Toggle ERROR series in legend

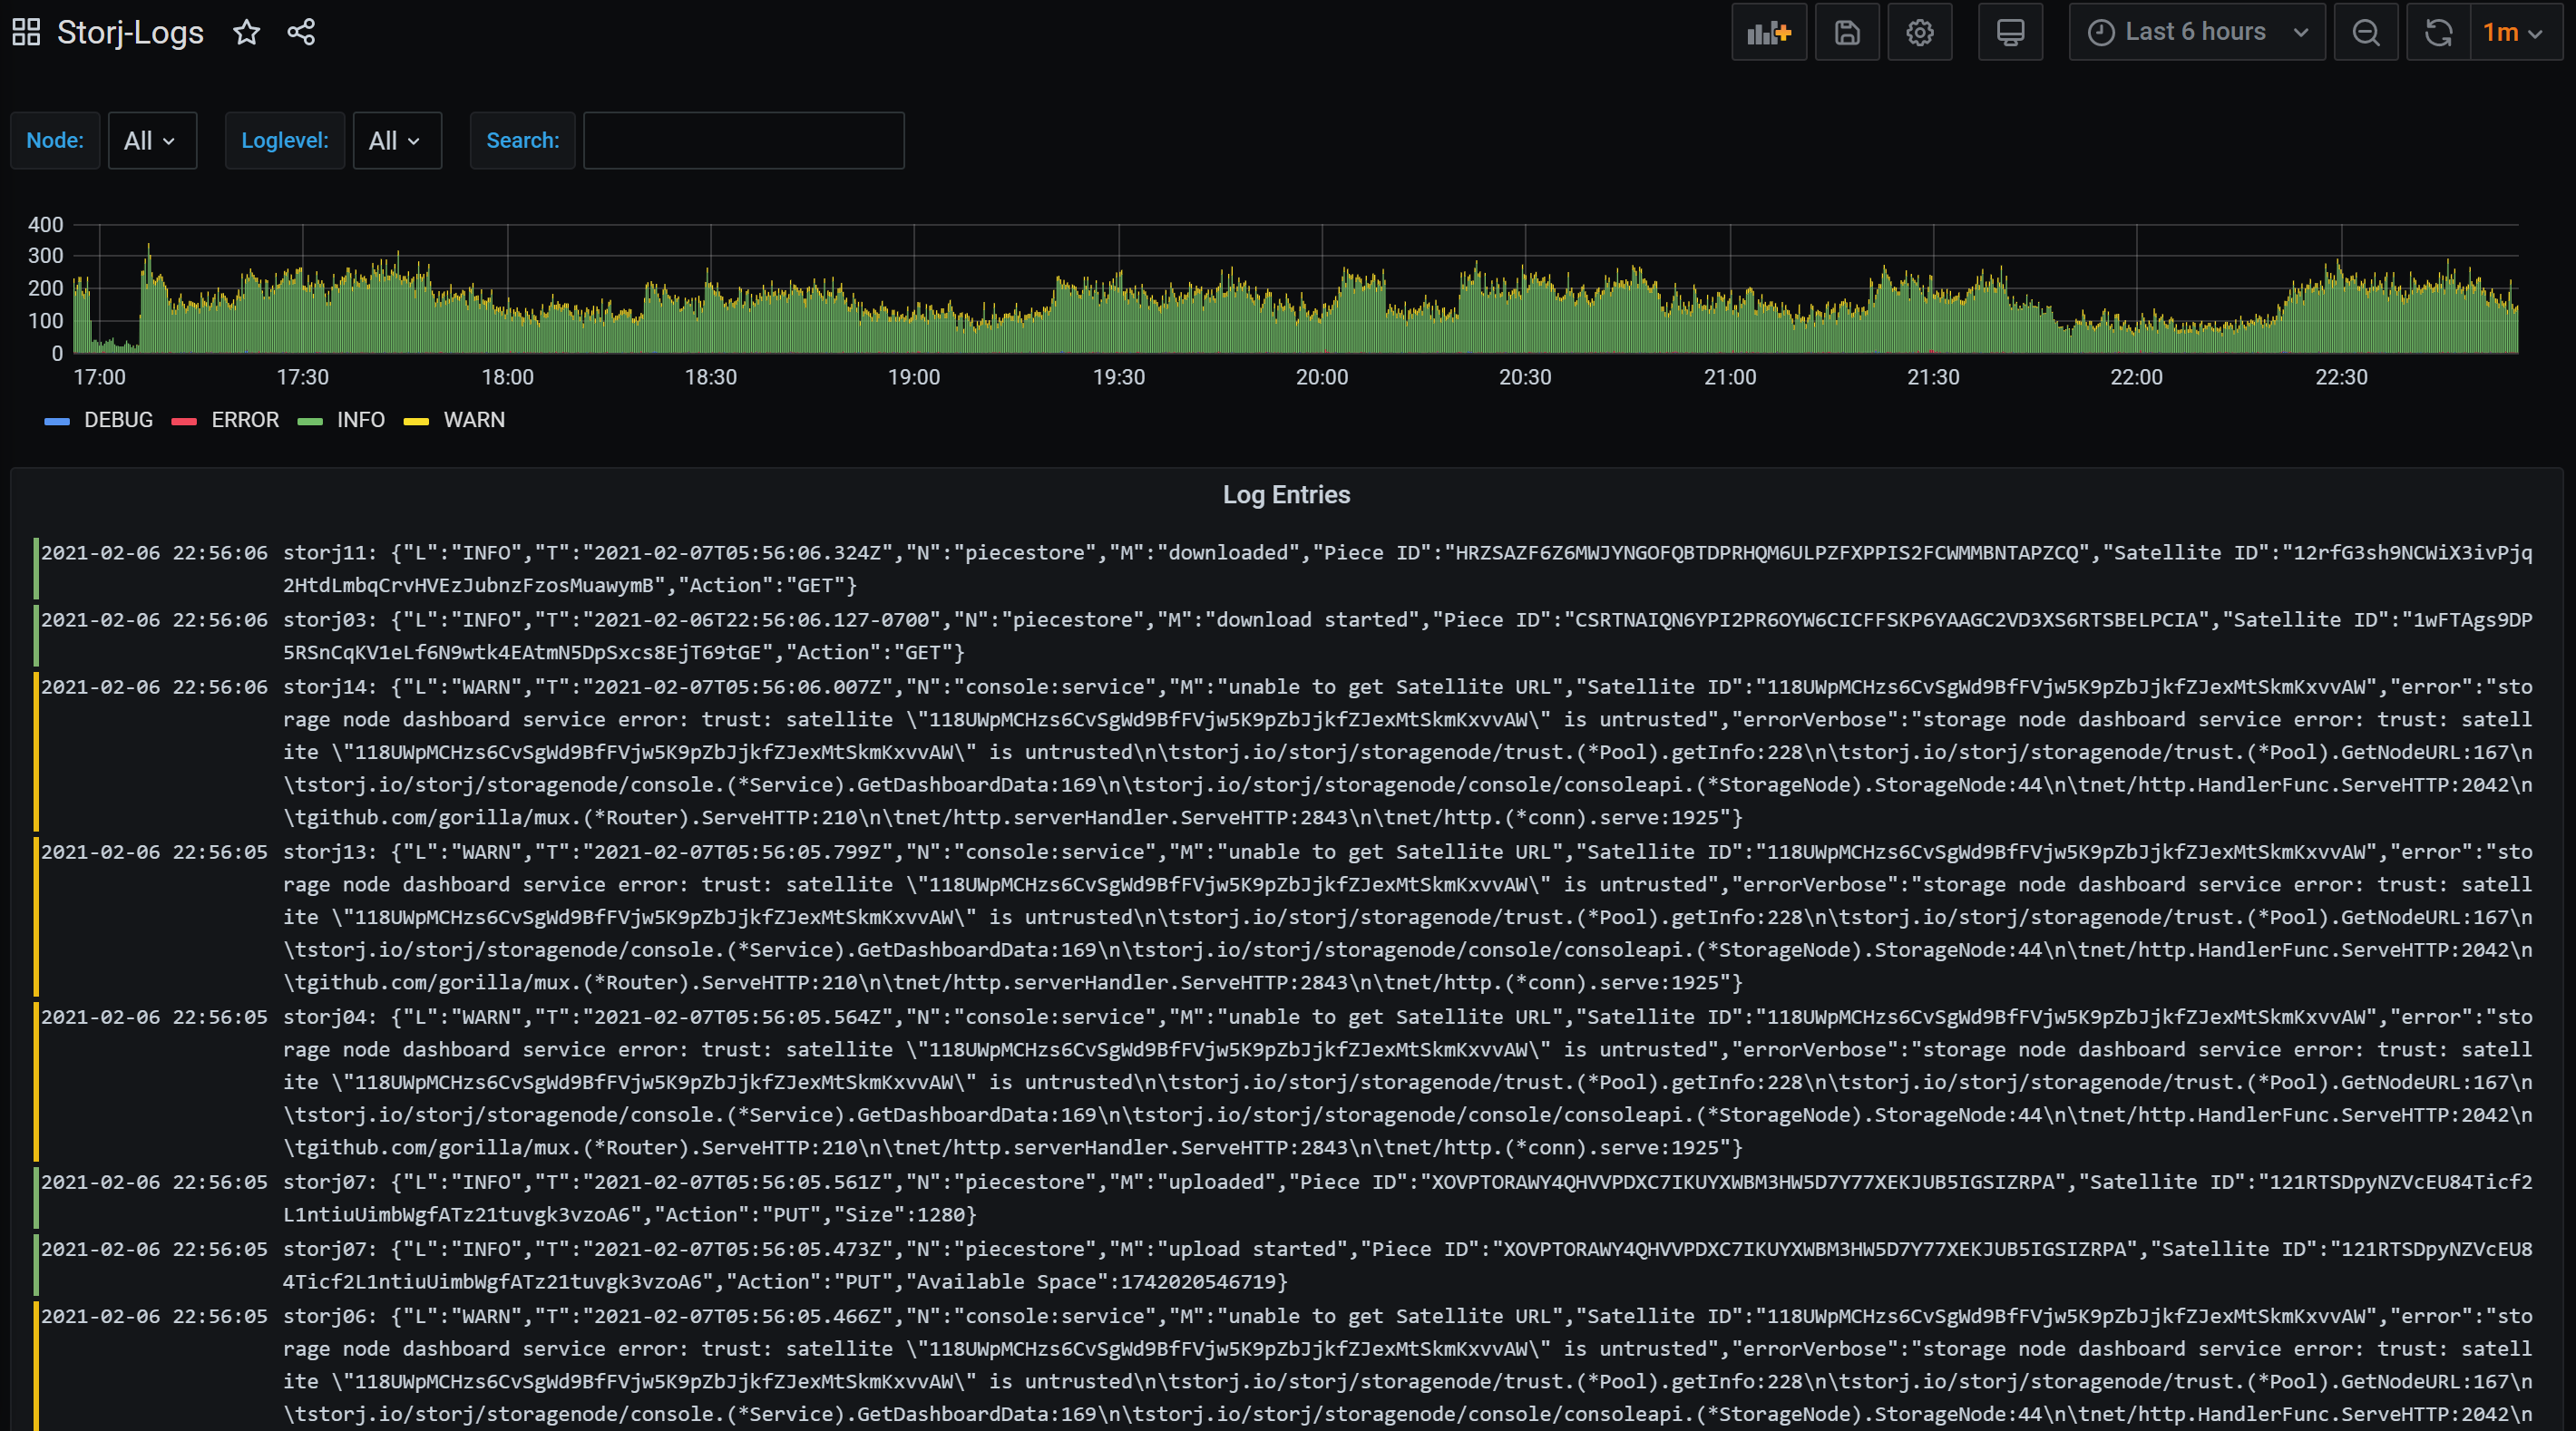click(245, 420)
